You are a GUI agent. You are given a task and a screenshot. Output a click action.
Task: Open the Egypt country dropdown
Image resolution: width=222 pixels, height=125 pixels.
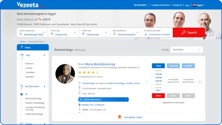[199, 5]
